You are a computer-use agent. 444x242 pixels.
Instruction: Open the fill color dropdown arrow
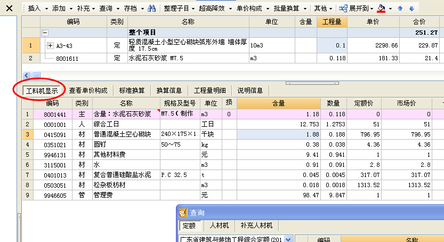click(390, 9)
